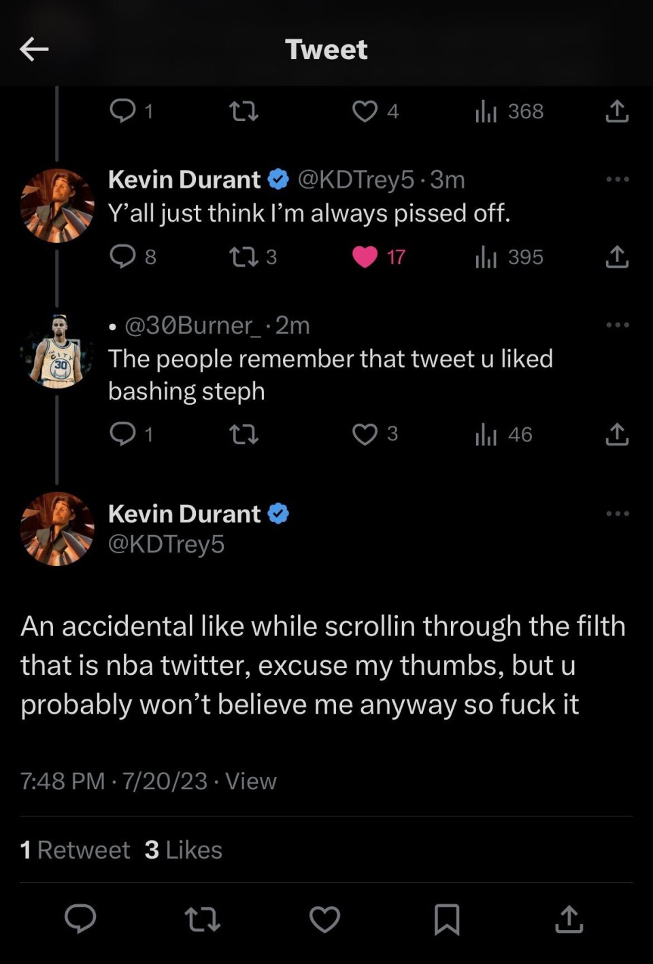
Task: Reply to the "always pissed off" tweet
Action: coord(123,256)
